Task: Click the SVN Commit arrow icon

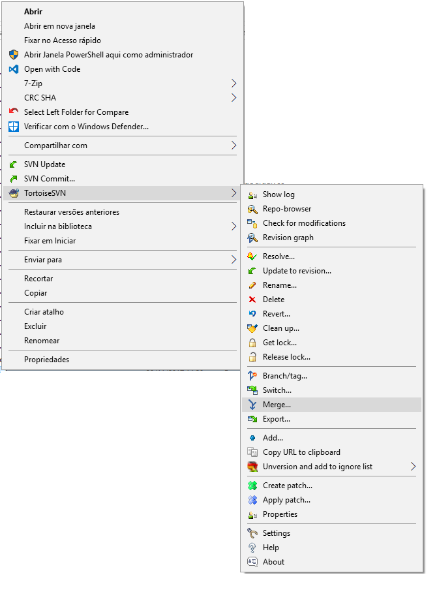Action: click(14, 179)
